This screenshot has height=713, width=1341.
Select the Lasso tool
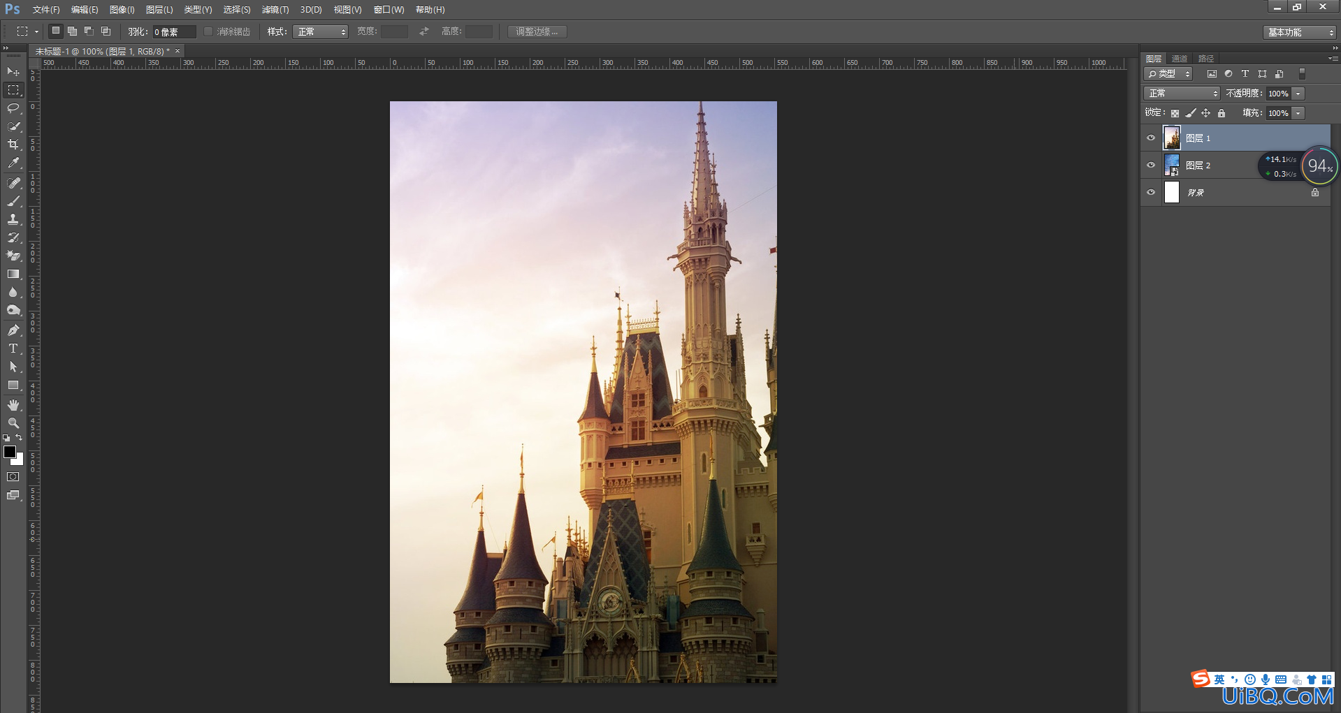(x=13, y=108)
